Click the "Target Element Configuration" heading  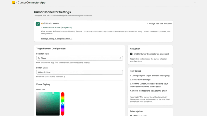click(51, 49)
